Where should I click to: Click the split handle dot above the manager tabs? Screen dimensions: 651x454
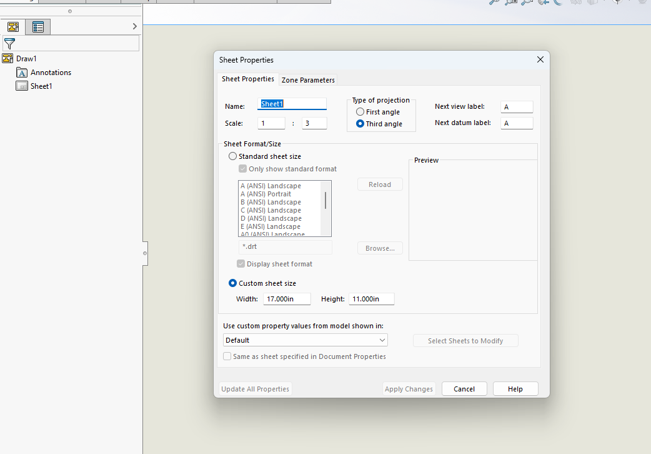[70, 11]
